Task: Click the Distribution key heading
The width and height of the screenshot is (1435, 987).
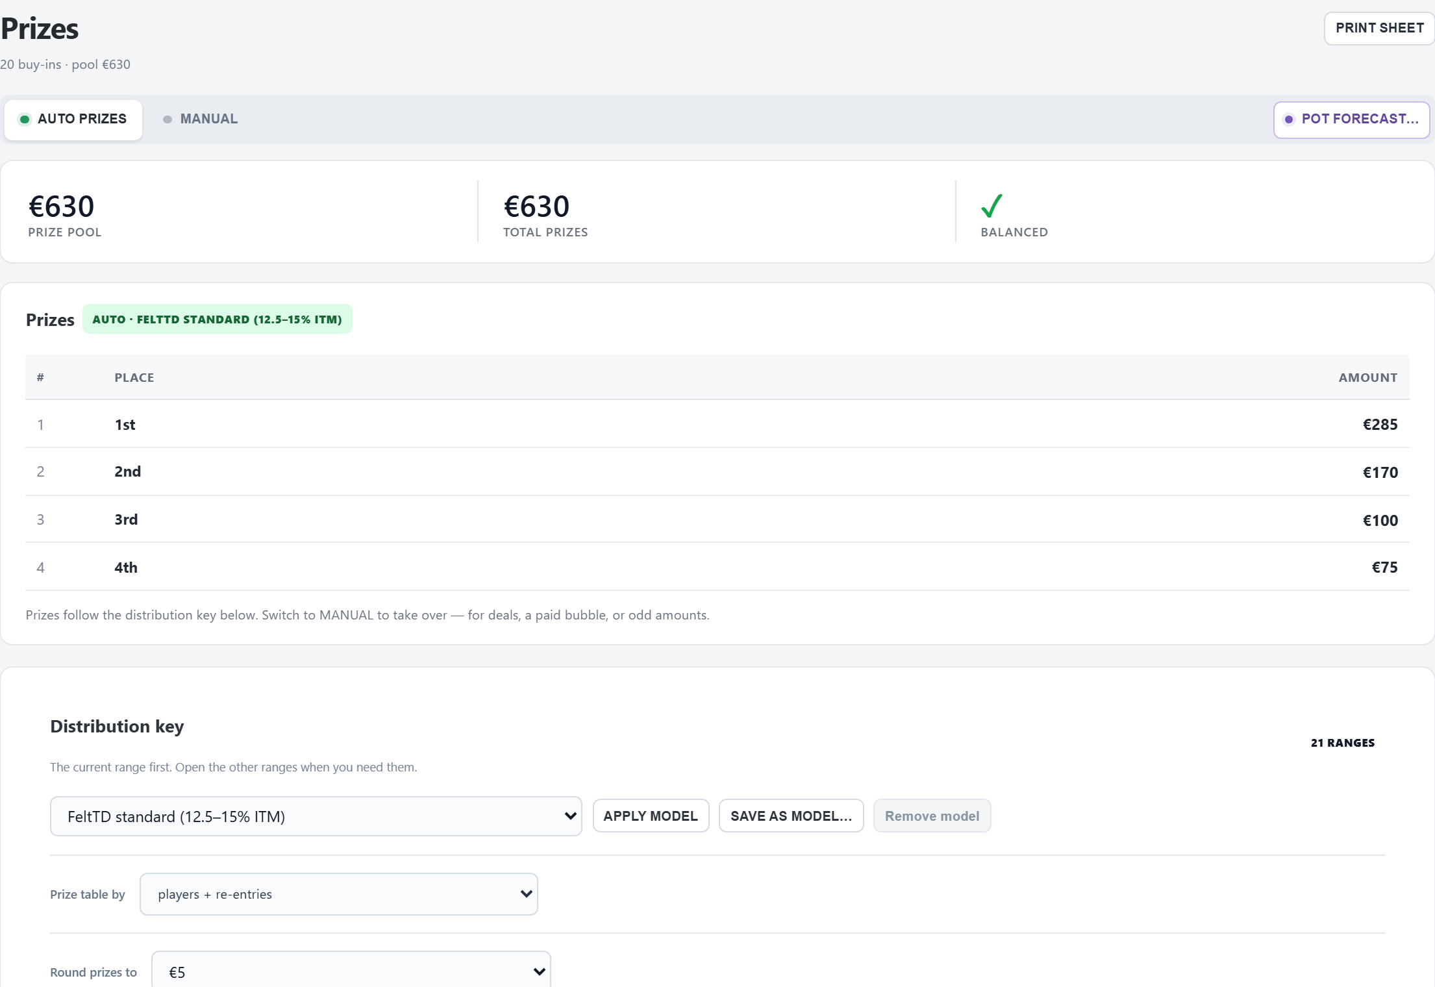Action: pyautogui.click(x=117, y=727)
